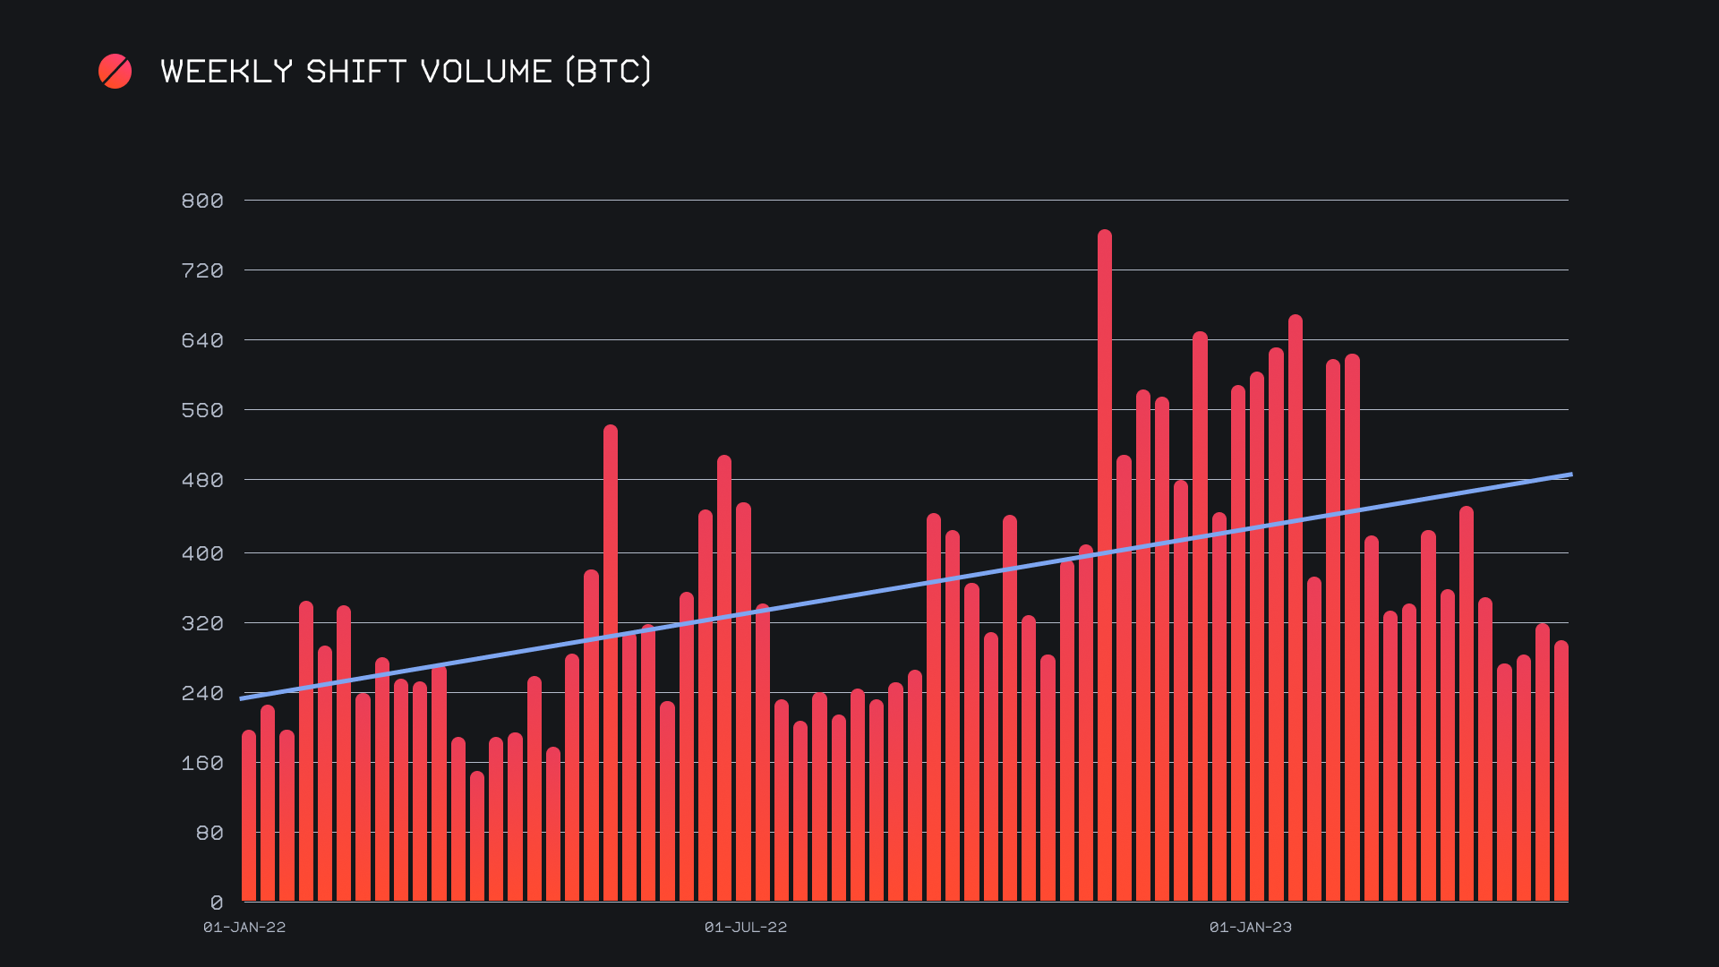This screenshot has height=967, width=1719.
Task: Click the 560 y-axis label
Action: (202, 410)
